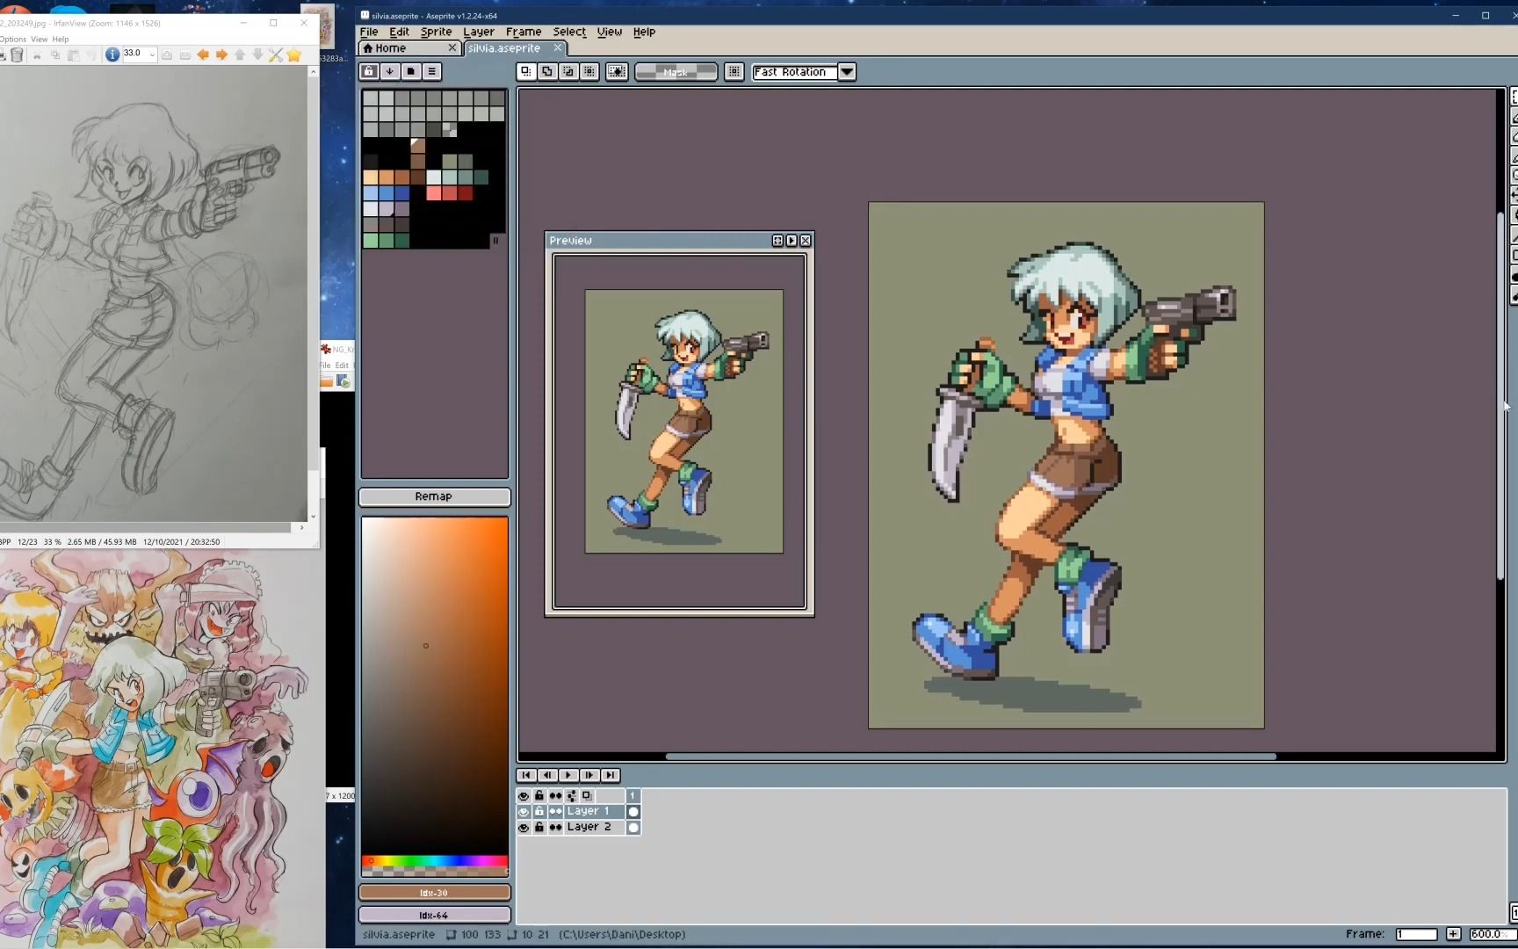Open the palette presets down-arrow button
This screenshot has width=1518, height=949.
coord(390,72)
